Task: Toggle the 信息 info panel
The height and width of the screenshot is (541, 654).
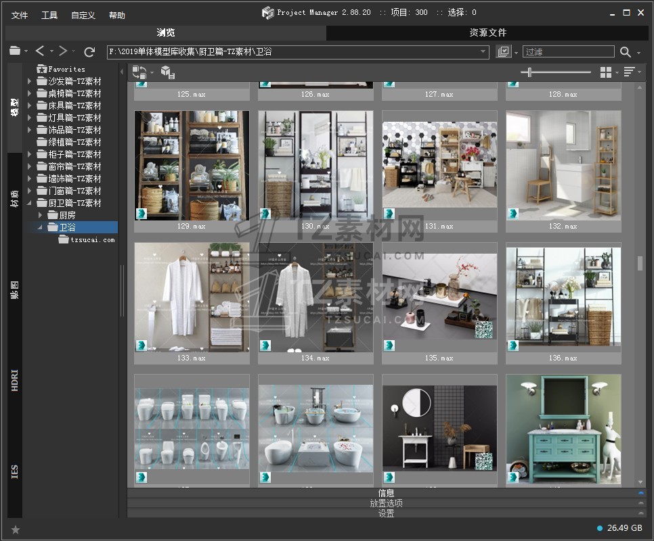Action: 386,493
